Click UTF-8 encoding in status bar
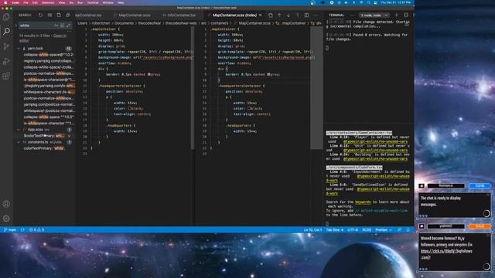 point(353,230)
